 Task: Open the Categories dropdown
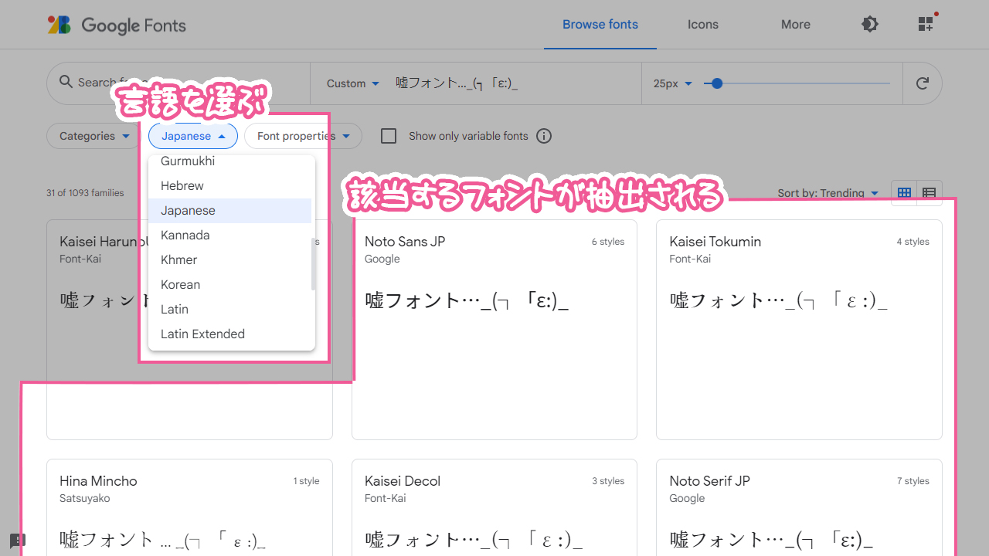click(94, 136)
